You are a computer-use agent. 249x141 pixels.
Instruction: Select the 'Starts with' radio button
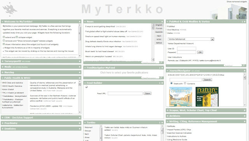pyautogui.click(x=171, y=83)
